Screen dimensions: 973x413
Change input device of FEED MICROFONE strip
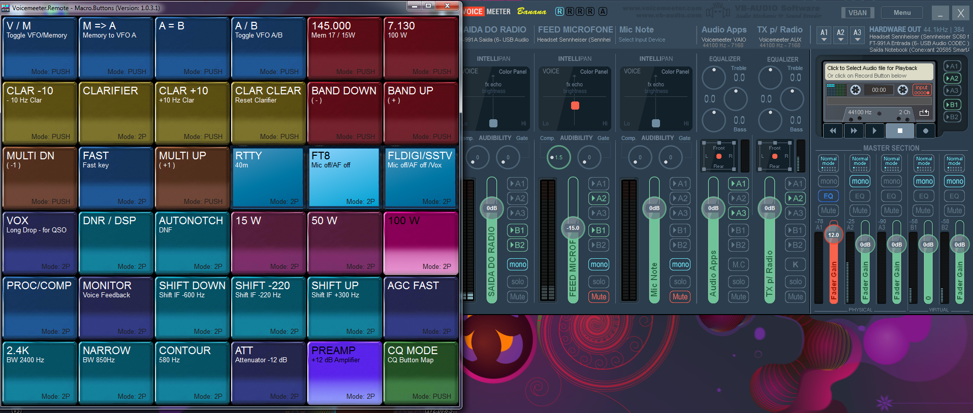(x=574, y=40)
